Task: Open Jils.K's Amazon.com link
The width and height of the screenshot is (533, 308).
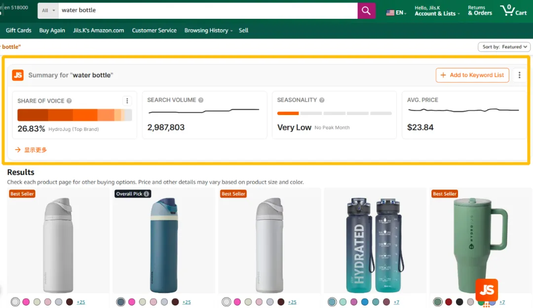Action: click(99, 30)
